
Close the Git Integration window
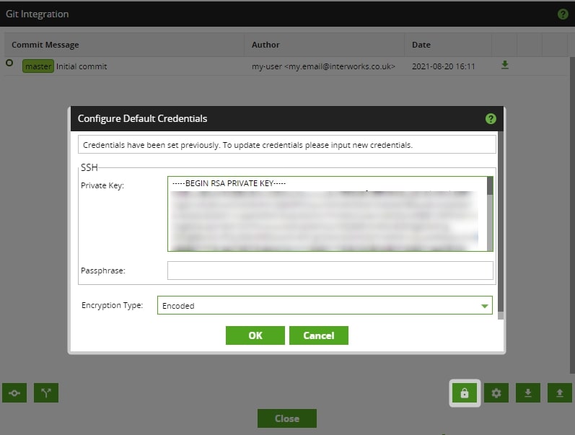click(286, 418)
